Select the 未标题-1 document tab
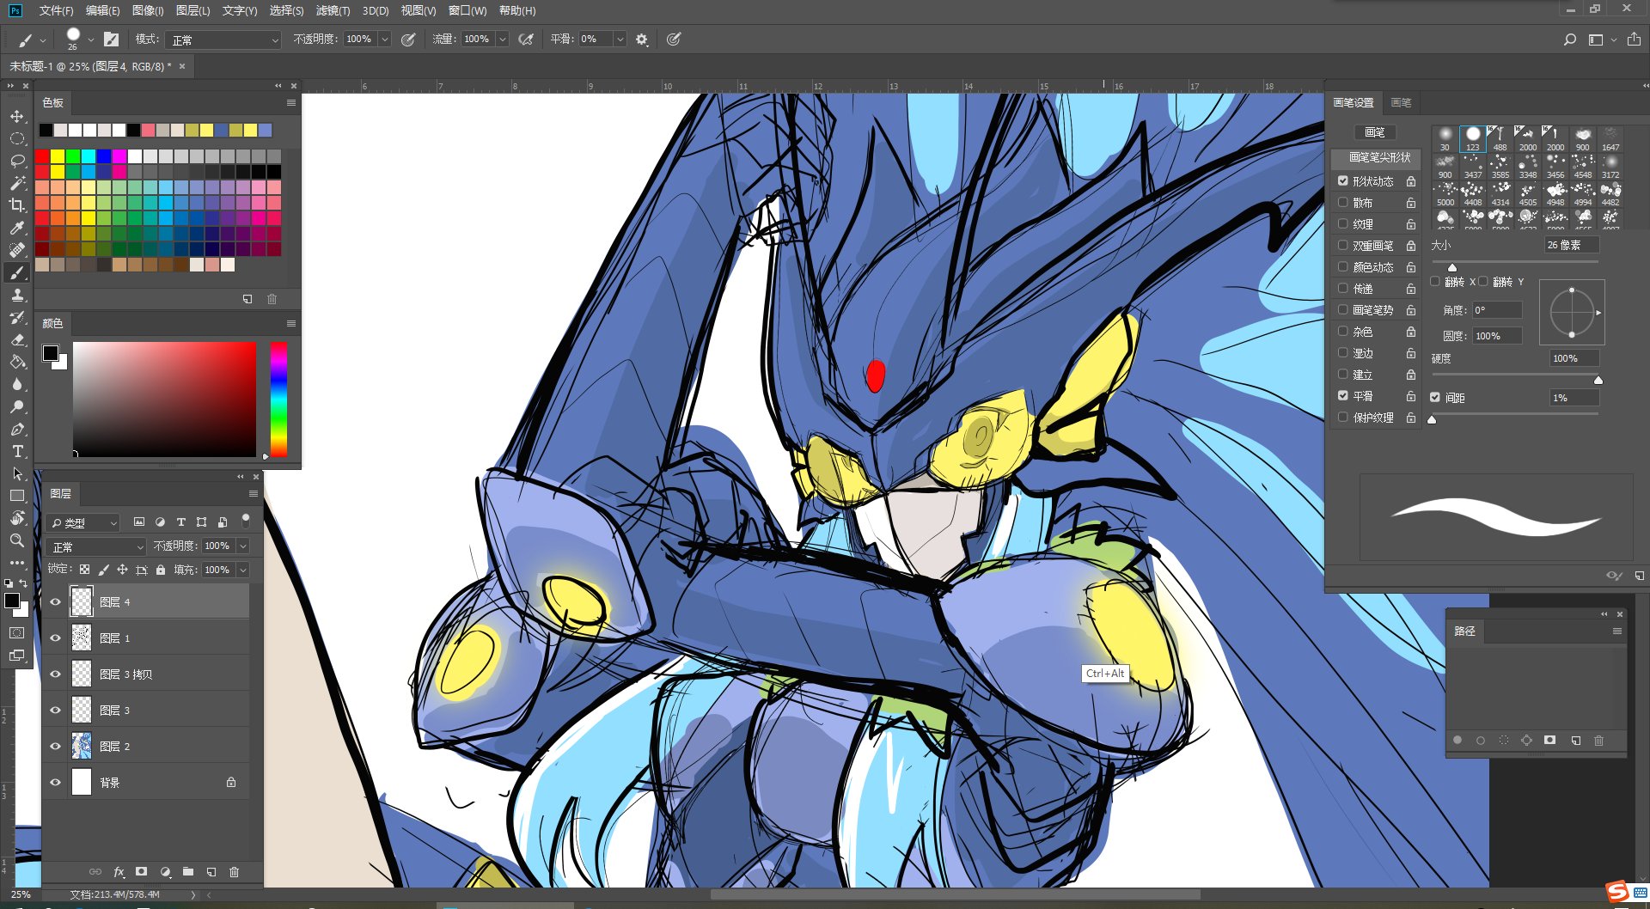This screenshot has width=1650, height=909. tap(90, 66)
